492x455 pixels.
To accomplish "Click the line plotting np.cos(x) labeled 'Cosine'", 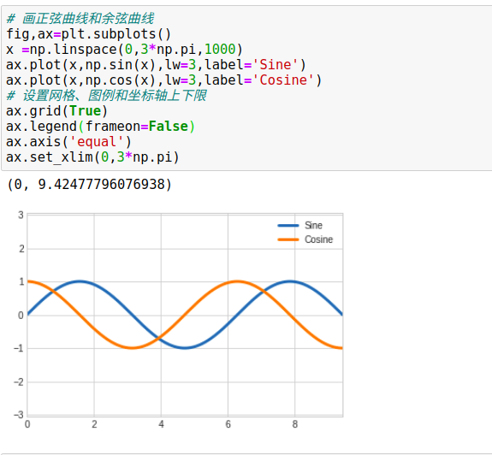I will tap(163, 80).
